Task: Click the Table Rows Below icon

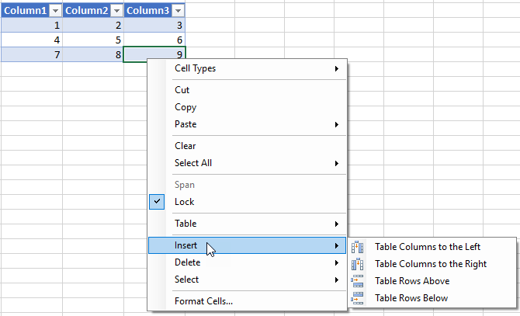Action: pos(357,298)
